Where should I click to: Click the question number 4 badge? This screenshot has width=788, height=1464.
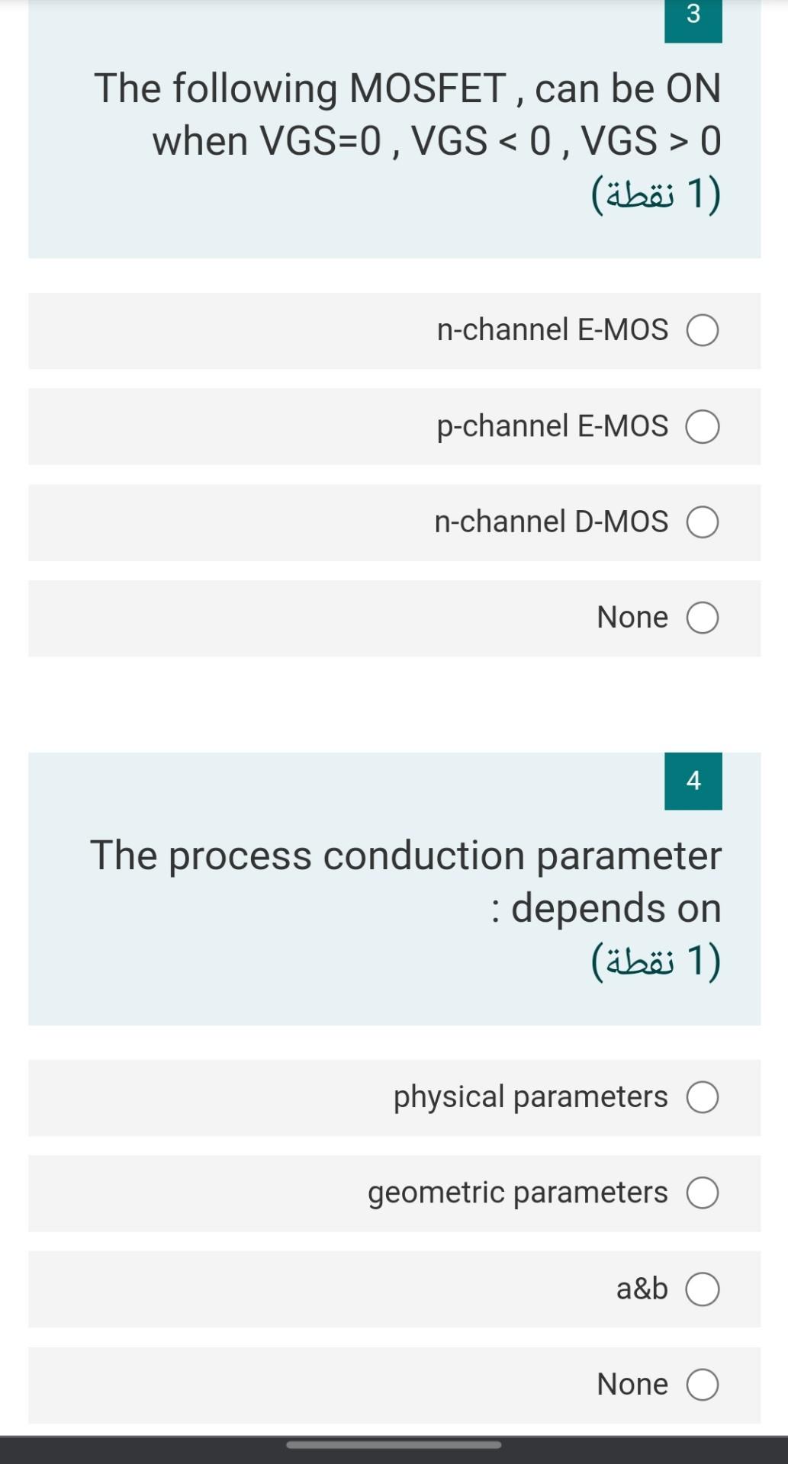pos(693,781)
